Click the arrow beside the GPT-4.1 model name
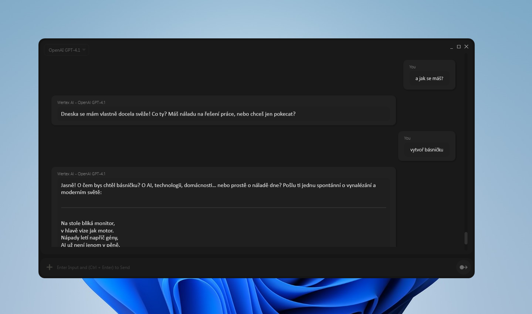Image resolution: width=532 pixels, height=314 pixels. [84, 50]
